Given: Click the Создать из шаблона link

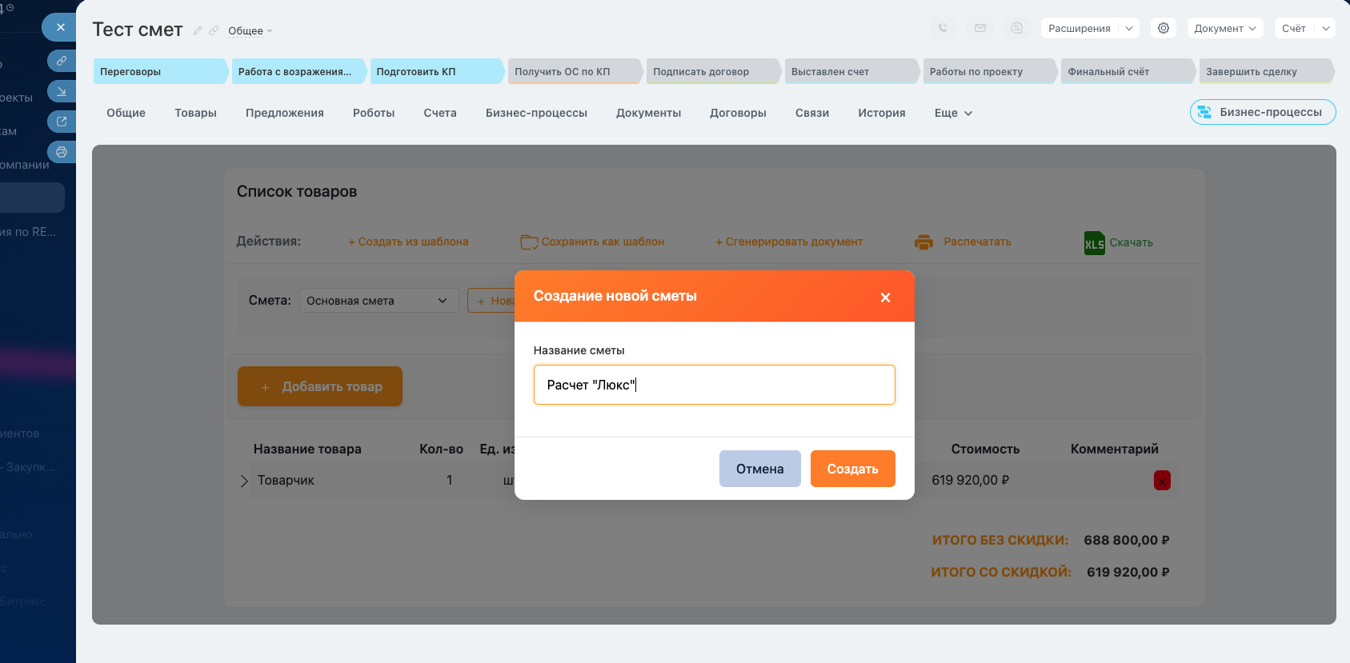Looking at the screenshot, I should click(408, 242).
